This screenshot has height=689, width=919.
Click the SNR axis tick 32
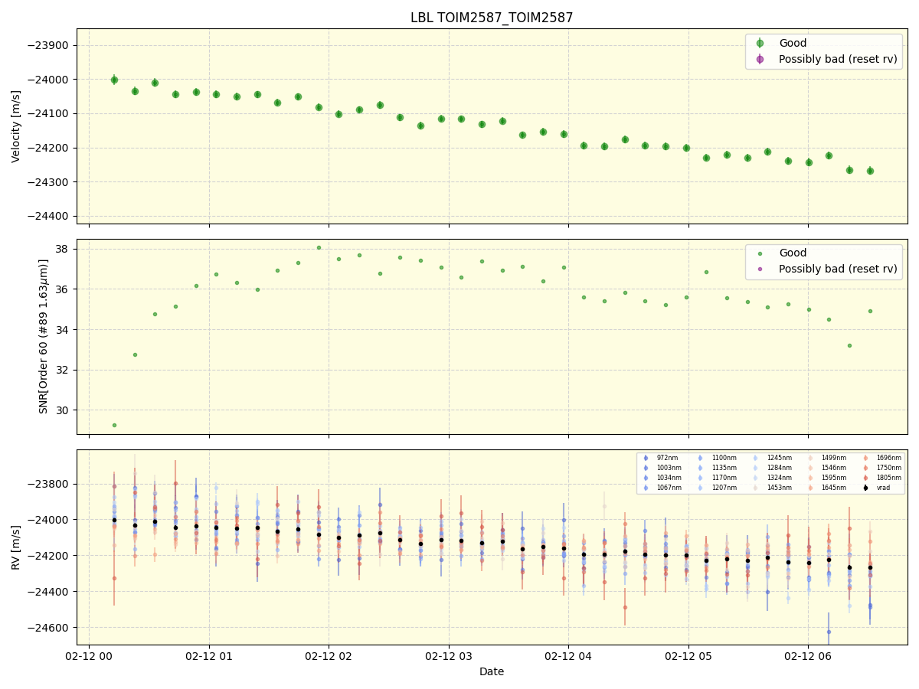(63, 370)
